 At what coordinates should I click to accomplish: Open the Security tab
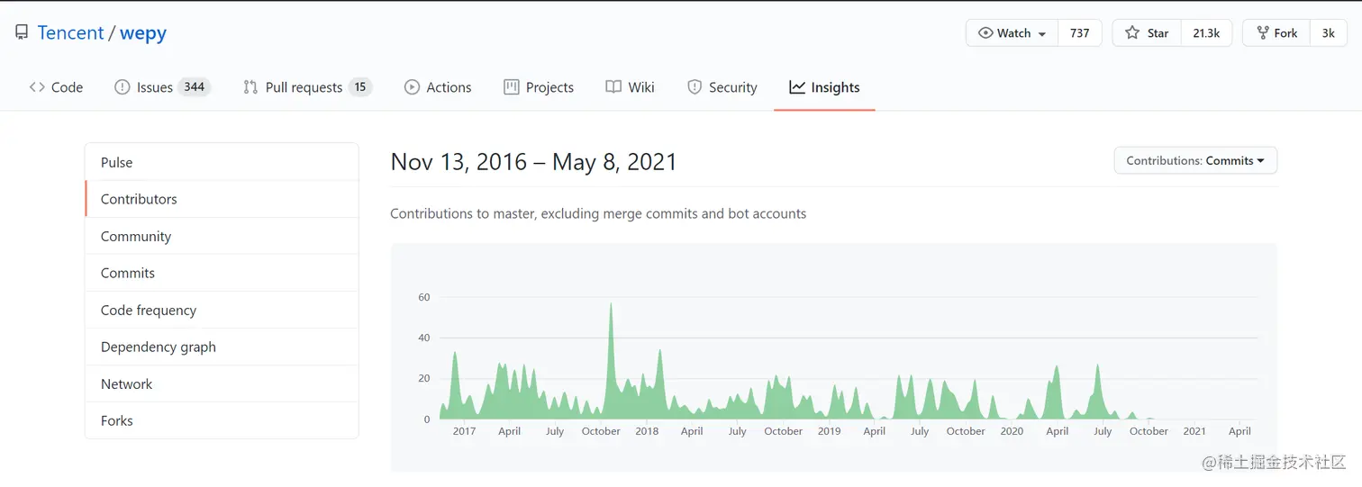pyautogui.click(x=722, y=87)
